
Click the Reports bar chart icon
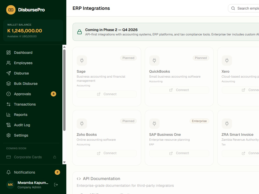(9, 115)
